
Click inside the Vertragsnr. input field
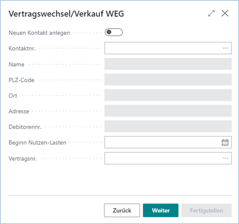(164, 158)
